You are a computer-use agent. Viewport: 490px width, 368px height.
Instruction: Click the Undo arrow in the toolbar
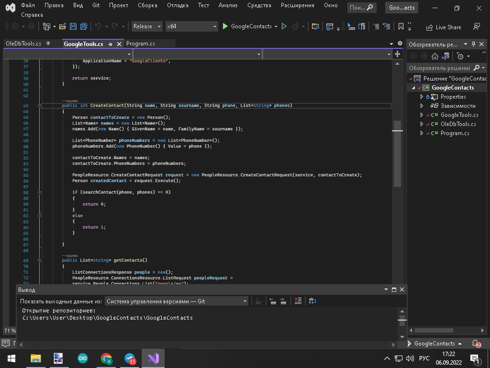pos(98,27)
